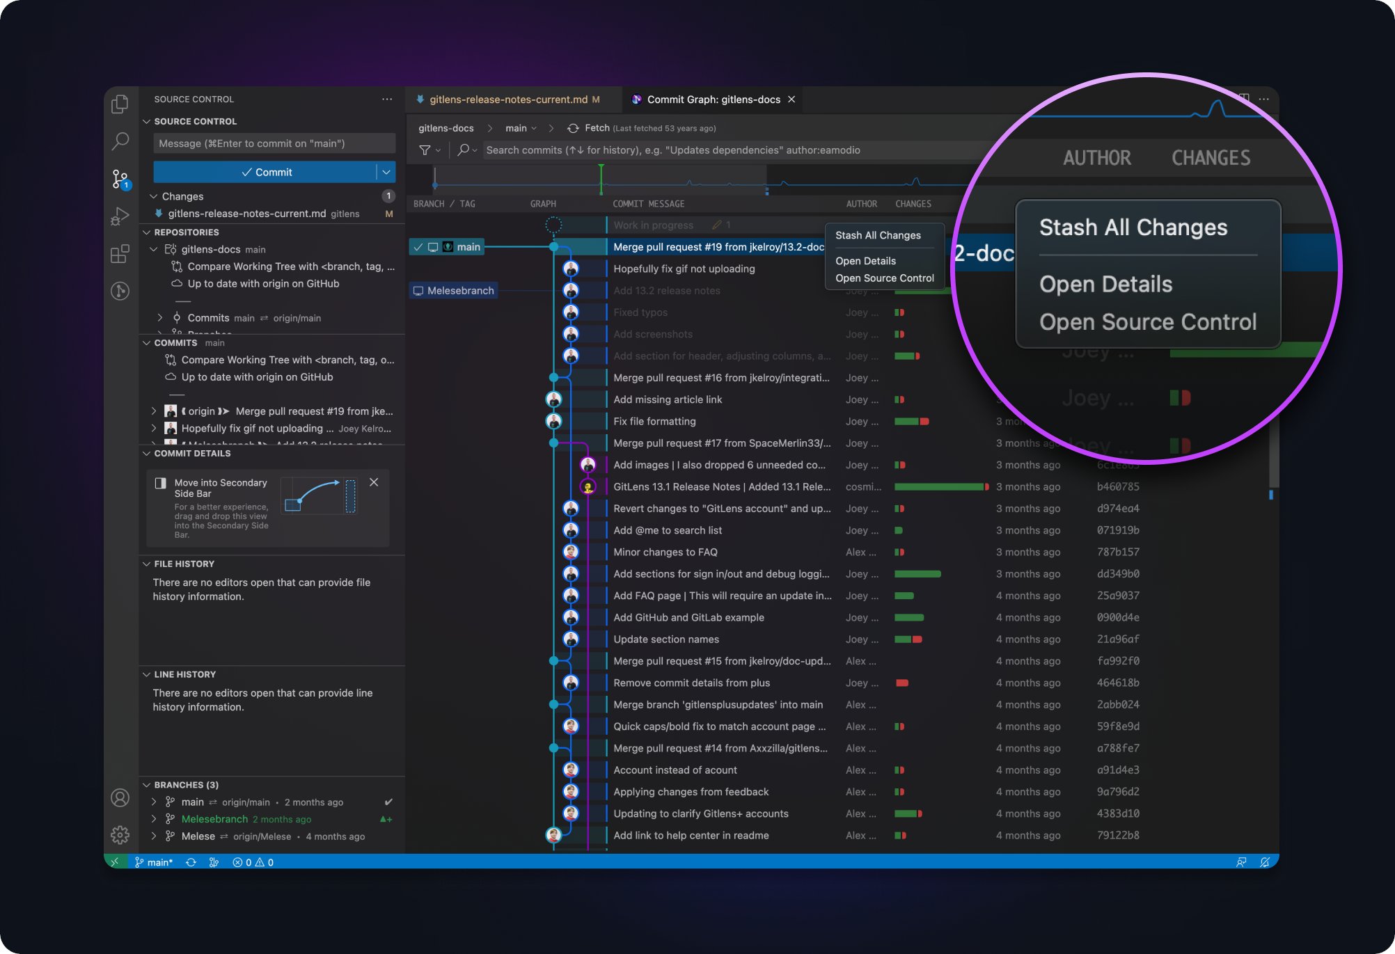The width and height of the screenshot is (1395, 954).
Task: Click the main* branch in status bar
Action: coord(153,862)
